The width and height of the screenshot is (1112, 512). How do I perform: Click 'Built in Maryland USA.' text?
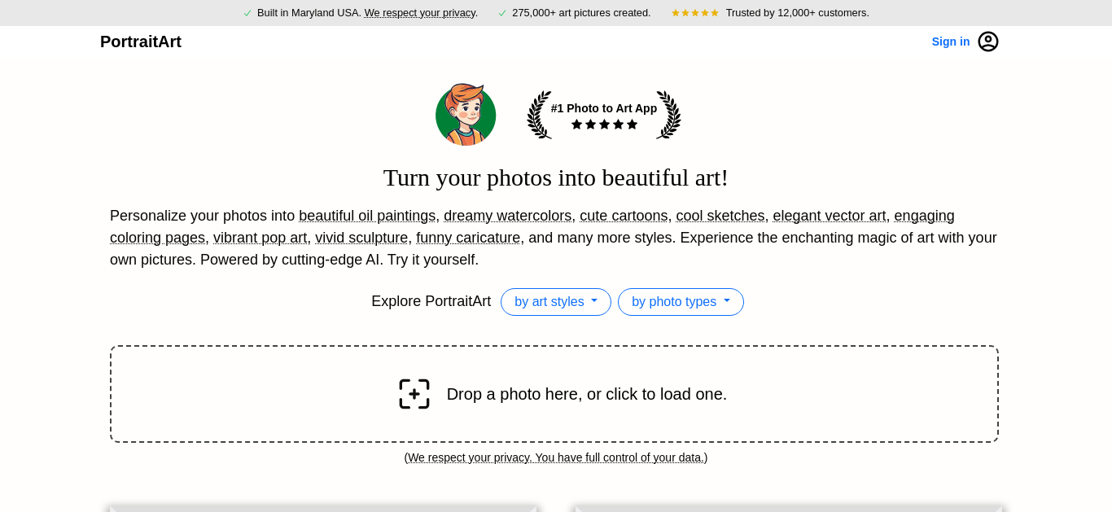(309, 13)
